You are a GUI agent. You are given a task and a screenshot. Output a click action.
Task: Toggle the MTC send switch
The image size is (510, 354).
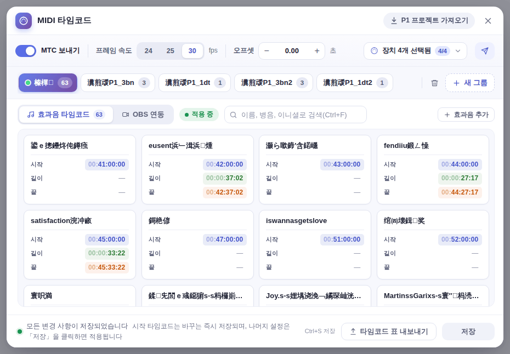(26, 51)
